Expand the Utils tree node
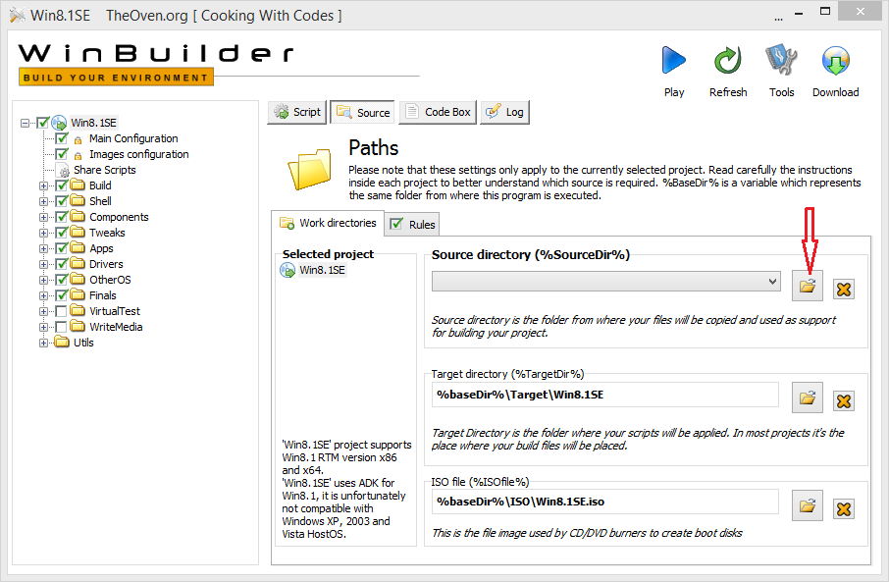Viewport: 889px width, 582px height. pyautogui.click(x=43, y=343)
